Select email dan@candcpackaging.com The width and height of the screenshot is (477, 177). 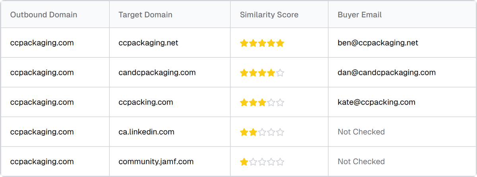tap(387, 72)
